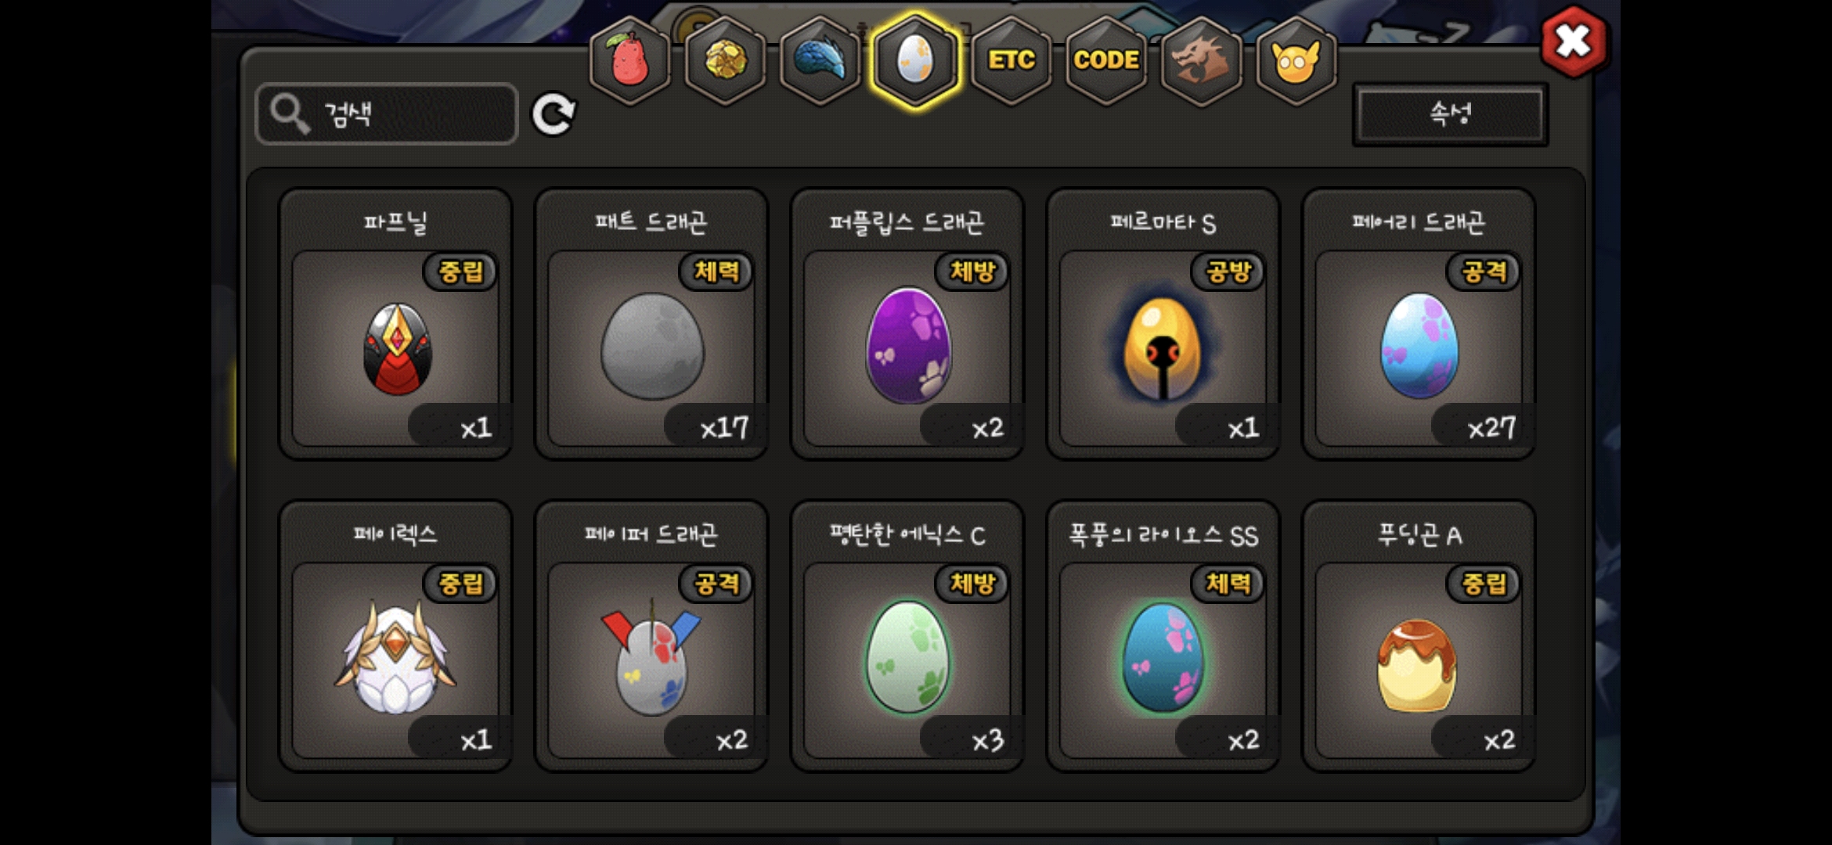This screenshot has height=845, width=1832.
Task: Open the blue dragon scale category
Action: 820,60
